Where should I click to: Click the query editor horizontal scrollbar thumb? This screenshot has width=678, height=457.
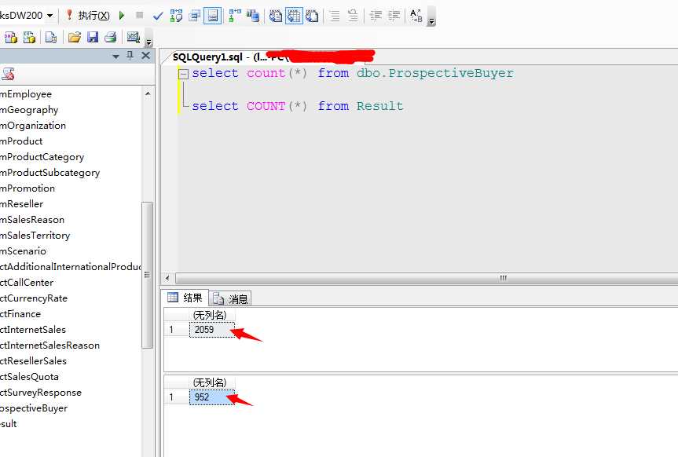coord(427,278)
